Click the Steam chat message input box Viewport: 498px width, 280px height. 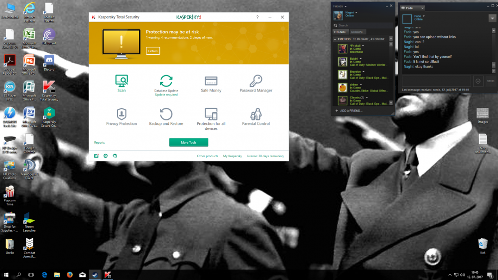436,81
